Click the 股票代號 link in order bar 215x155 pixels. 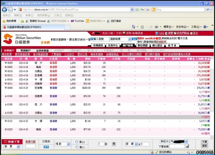(x=31, y=142)
